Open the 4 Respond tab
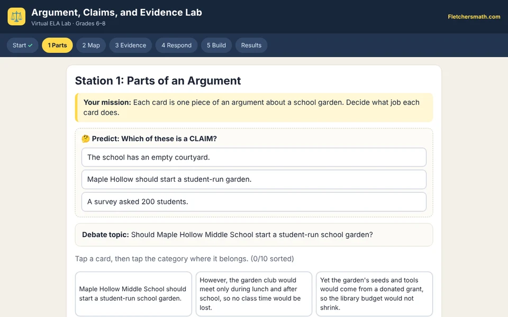Viewport: 508px width, 317px height. point(177,45)
